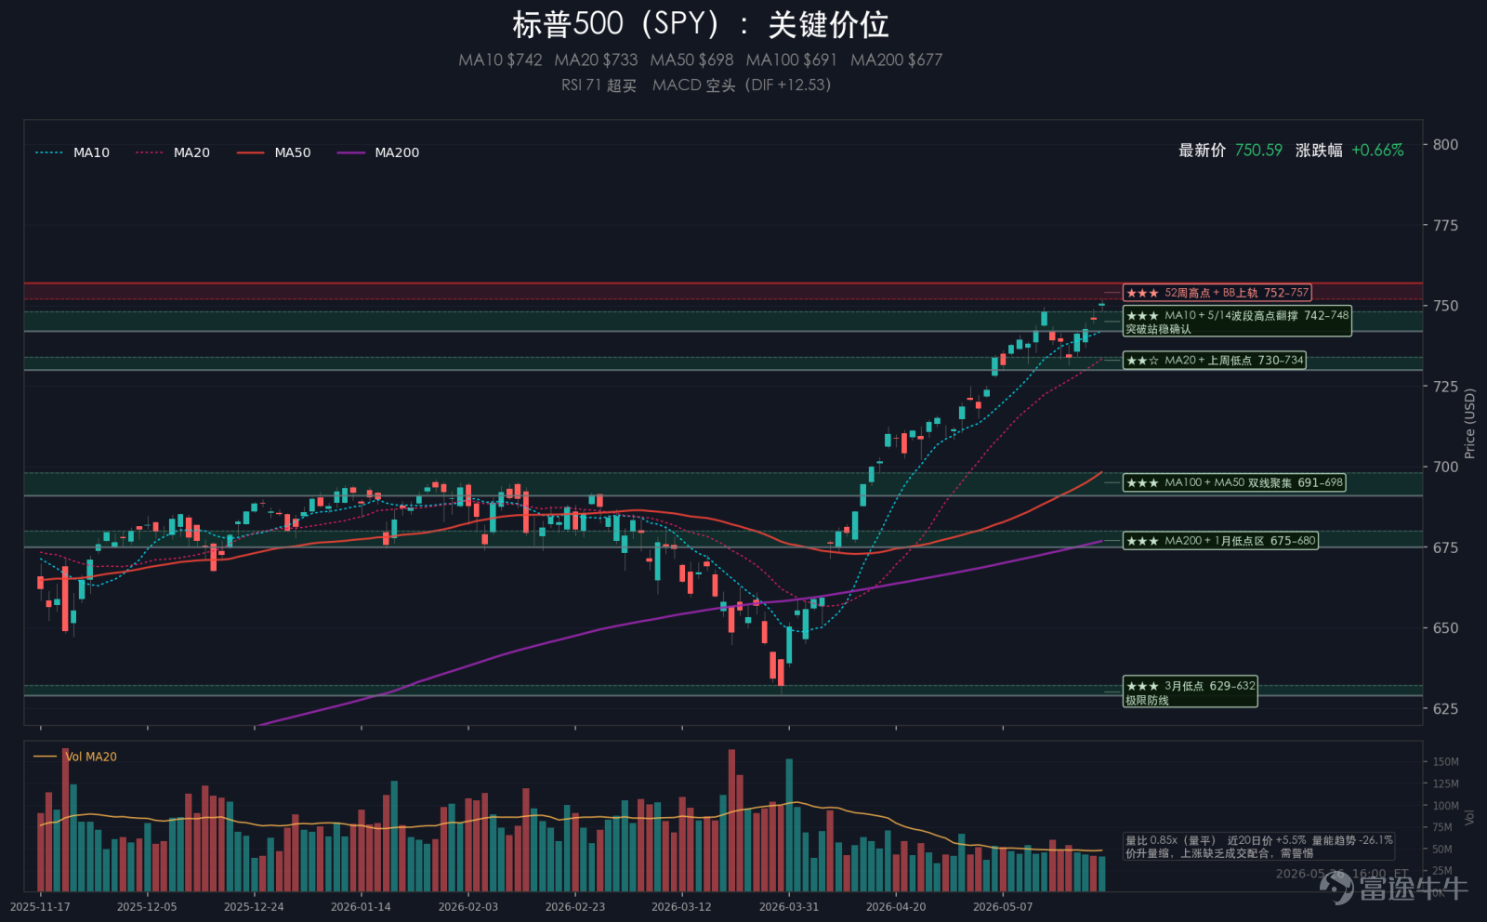Click the 725 price axis tick label
This screenshot has width=1487, height=922.
1445,387
